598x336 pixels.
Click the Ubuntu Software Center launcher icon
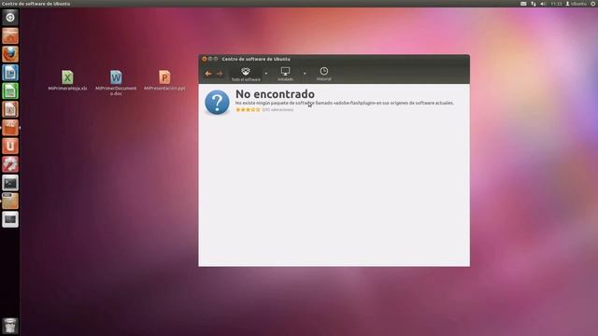(10, 128)
